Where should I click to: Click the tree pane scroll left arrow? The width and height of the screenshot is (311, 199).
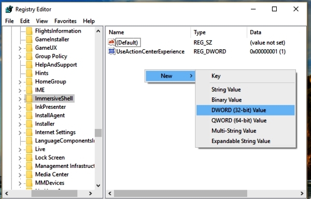[7, 193]
